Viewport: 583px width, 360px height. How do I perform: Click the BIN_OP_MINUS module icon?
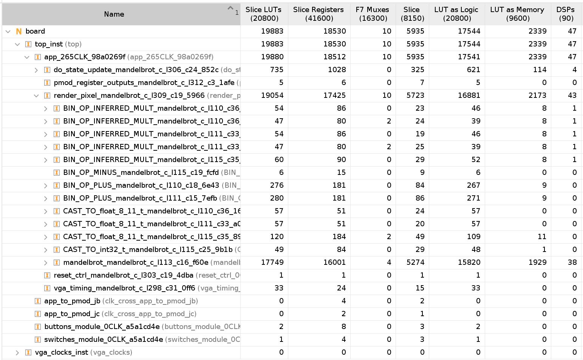[57, 173]
